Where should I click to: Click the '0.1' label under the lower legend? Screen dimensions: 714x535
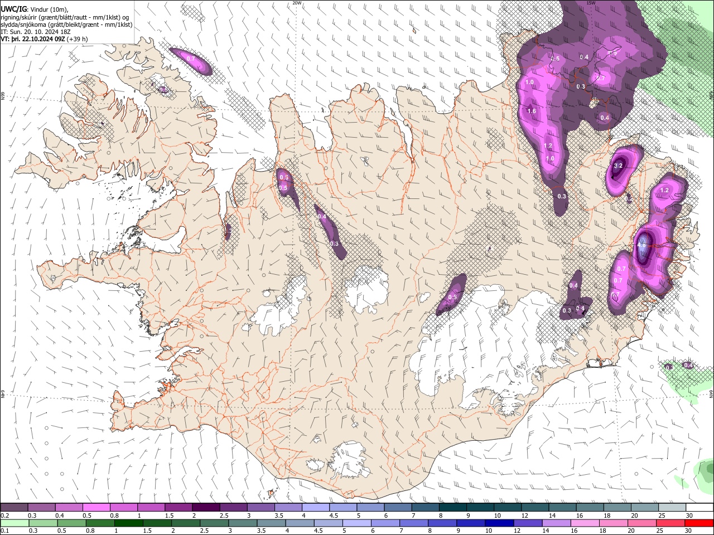(5, 531)
